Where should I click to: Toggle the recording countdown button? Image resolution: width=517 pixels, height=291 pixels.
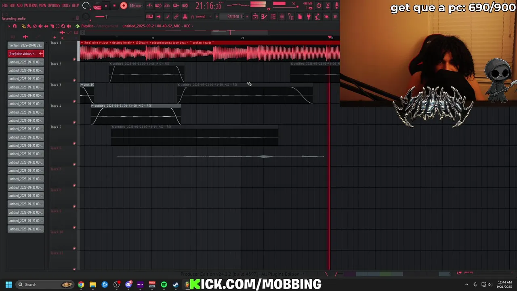167,5
